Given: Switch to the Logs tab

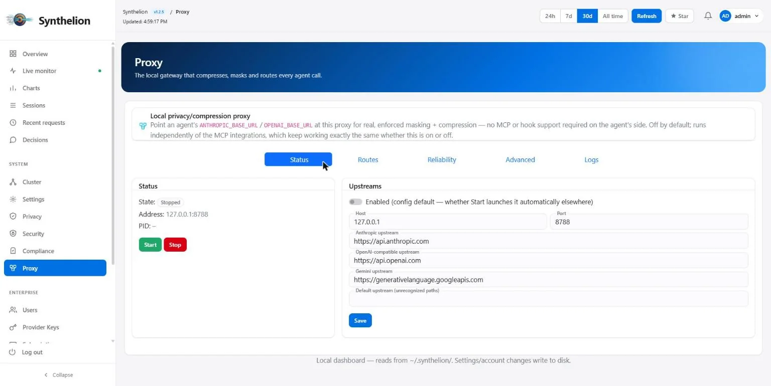Looking at the screenshot, I should click(591, 159).
